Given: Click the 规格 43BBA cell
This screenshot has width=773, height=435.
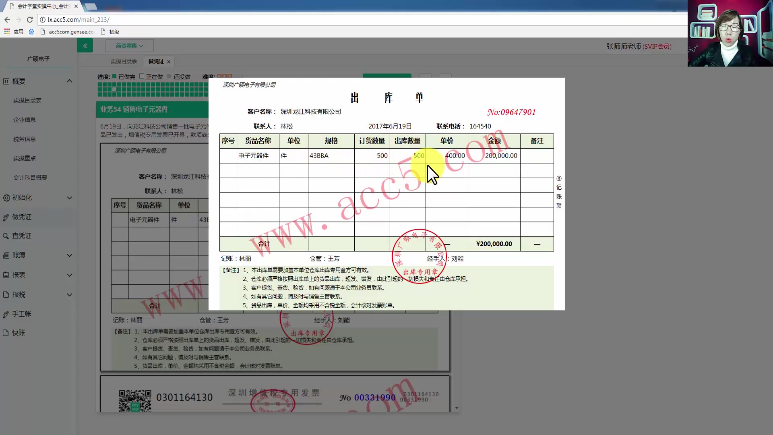Looking at the screenshot, I should [331, 155].
